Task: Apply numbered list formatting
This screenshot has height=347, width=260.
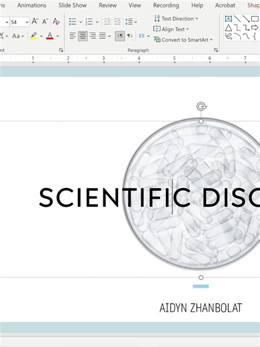Action: pyautogui.click(x=89, y=22)
